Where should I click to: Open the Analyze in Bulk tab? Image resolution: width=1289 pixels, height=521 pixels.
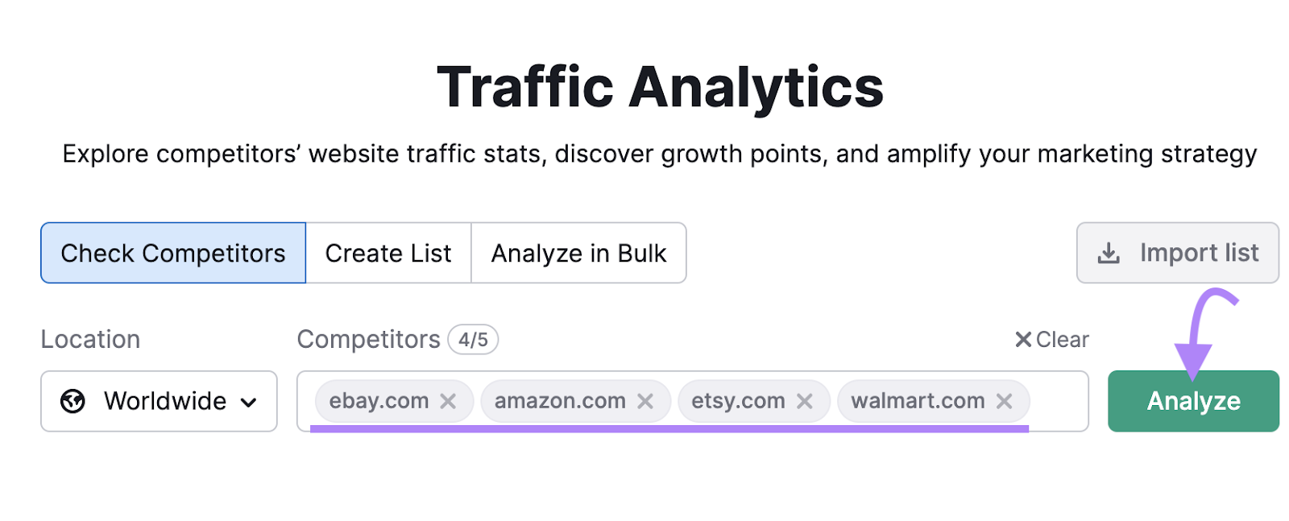tap(578, 253)
